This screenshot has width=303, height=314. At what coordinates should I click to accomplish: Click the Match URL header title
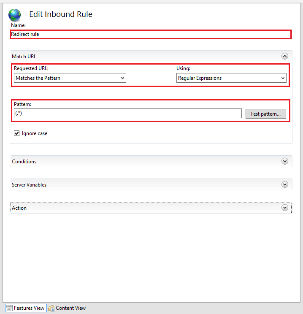coord(24,56)
